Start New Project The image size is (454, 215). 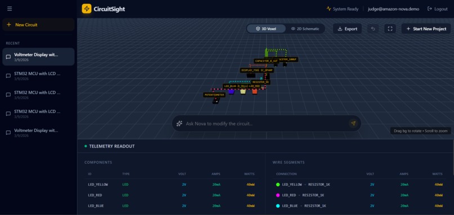[426, 29]
